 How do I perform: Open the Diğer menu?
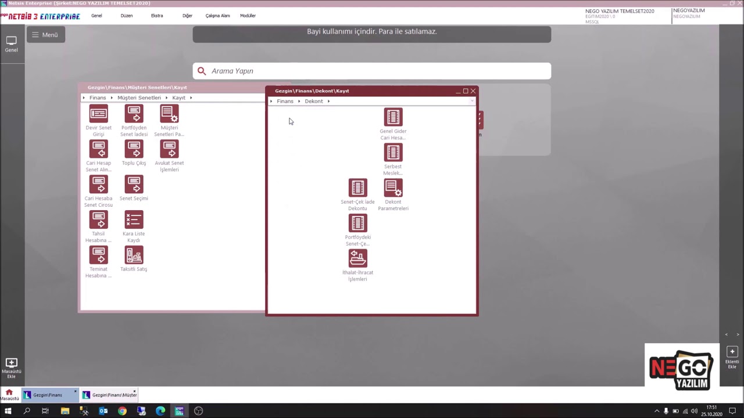tap(187, 16)
